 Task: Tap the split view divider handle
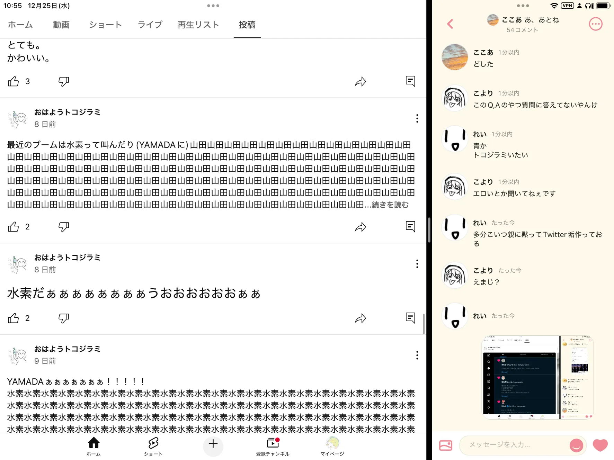pos(429,230)
